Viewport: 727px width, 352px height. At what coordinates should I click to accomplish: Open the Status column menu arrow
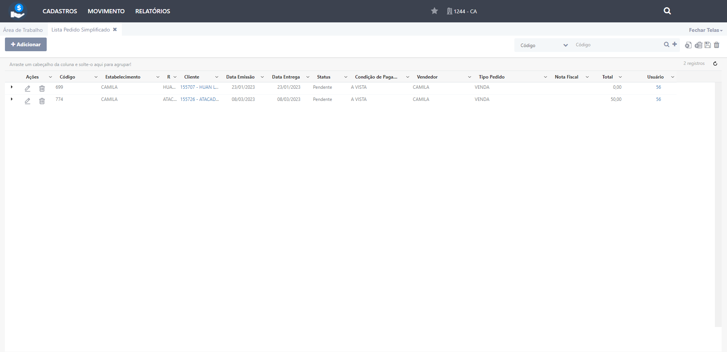pos(346,77)
